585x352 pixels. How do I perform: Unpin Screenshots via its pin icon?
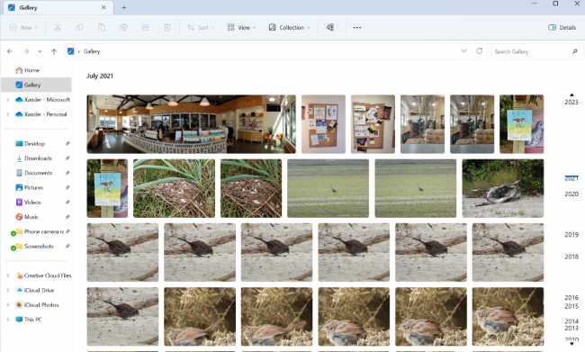pyautogui.click(x=67, y=247)
